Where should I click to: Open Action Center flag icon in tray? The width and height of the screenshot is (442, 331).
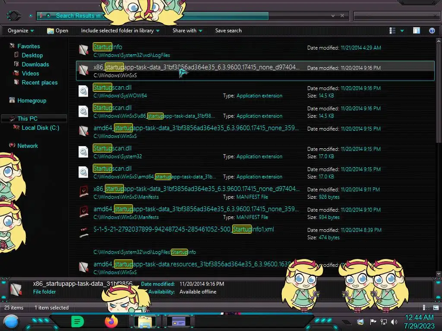373,322
